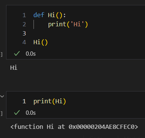Click line number 4 of first cell

click(x=24, y=42)
